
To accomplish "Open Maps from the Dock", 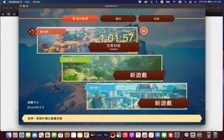I will click(41, 135).
